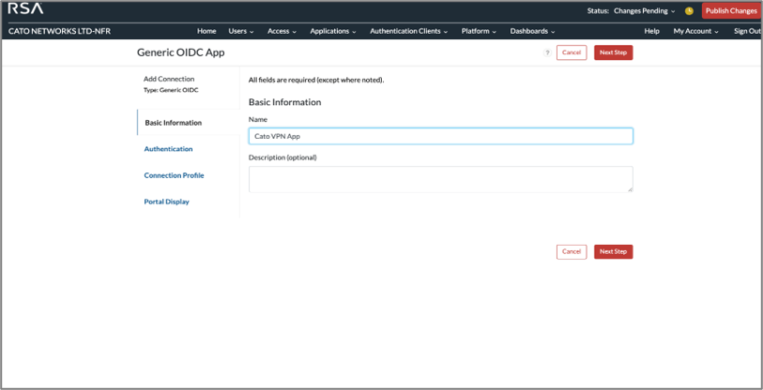Click the Add Connection label
The width and height of the screenshot is (763, 390).
(169, 79)
